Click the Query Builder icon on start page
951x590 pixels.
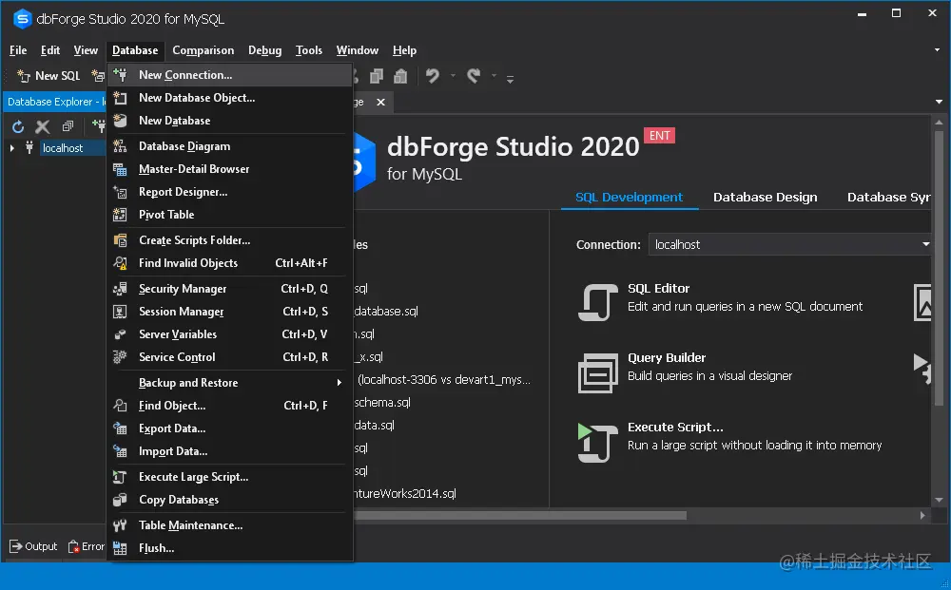(x=597, y=372)
